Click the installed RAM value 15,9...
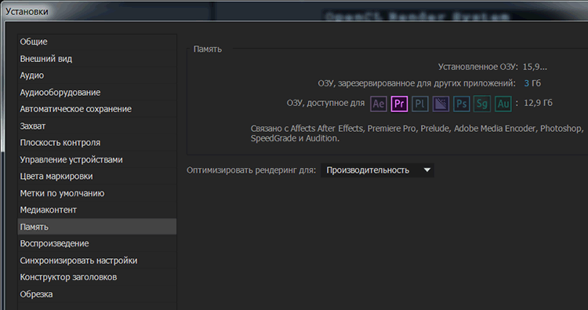The width and height of the screenshot is (588, 310). (x=535, y=67)
